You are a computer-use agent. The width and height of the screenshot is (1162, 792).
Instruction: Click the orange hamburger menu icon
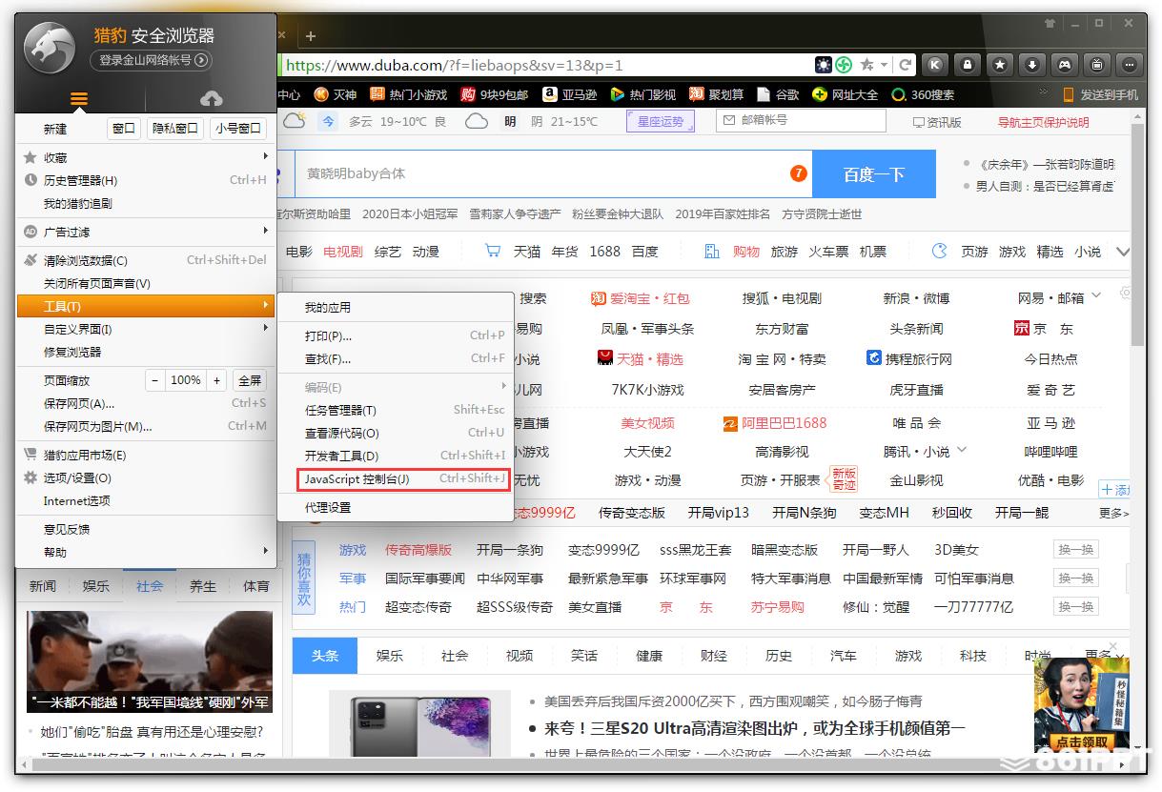tap(79, 99)
